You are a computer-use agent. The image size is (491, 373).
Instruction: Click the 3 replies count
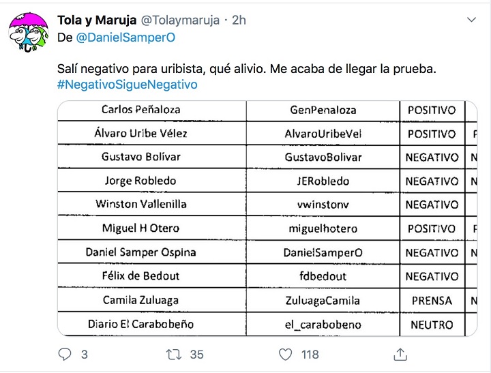(84, 355)
